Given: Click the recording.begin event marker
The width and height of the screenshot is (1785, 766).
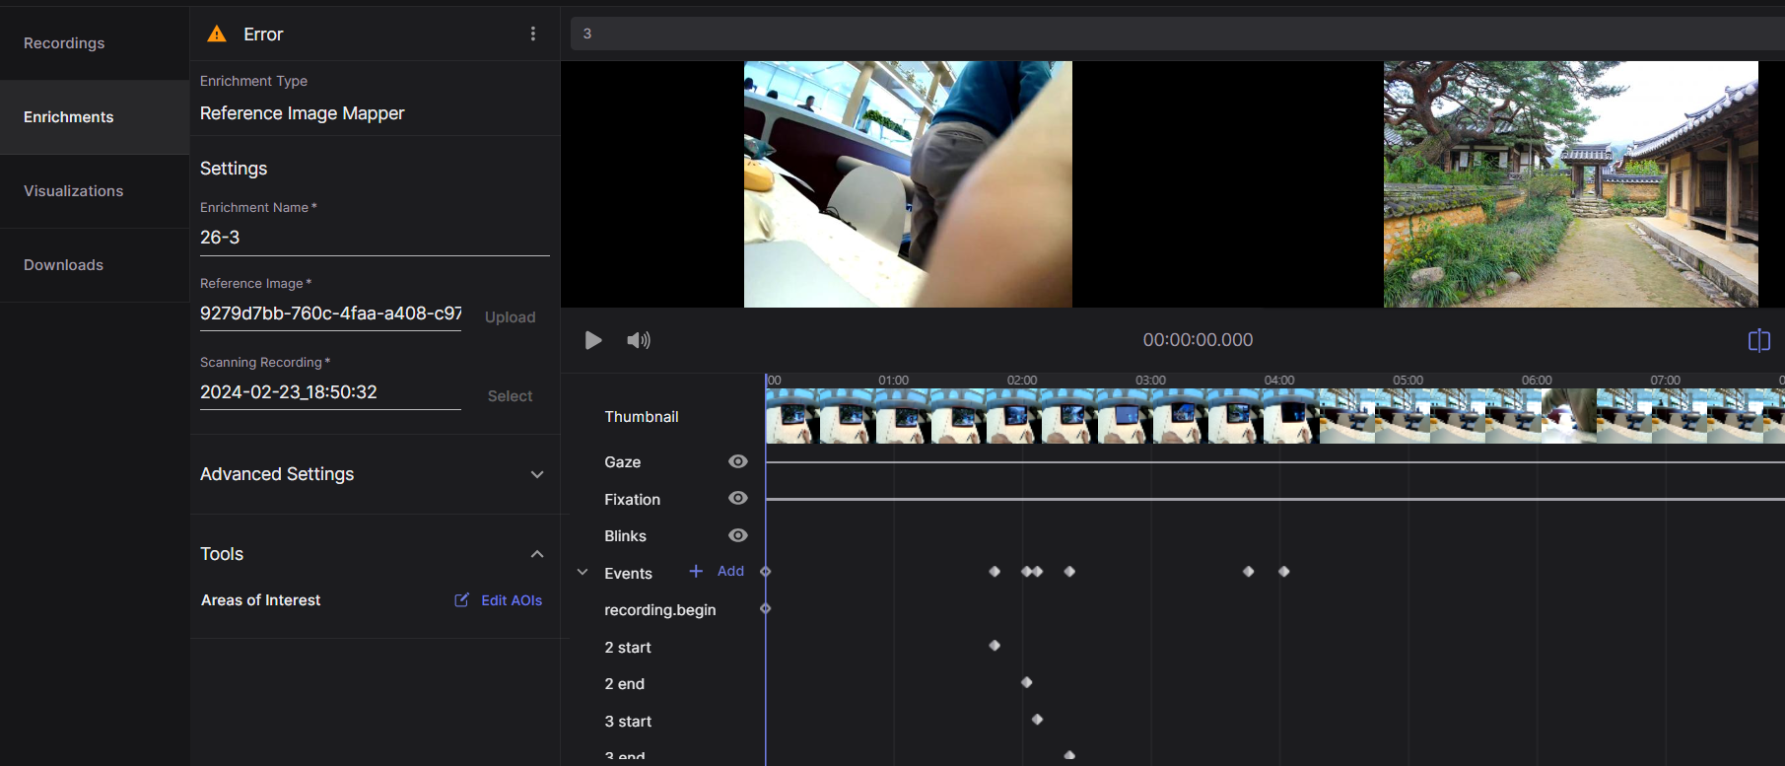Looking at the screenshot, I should (x=766, y=609).
